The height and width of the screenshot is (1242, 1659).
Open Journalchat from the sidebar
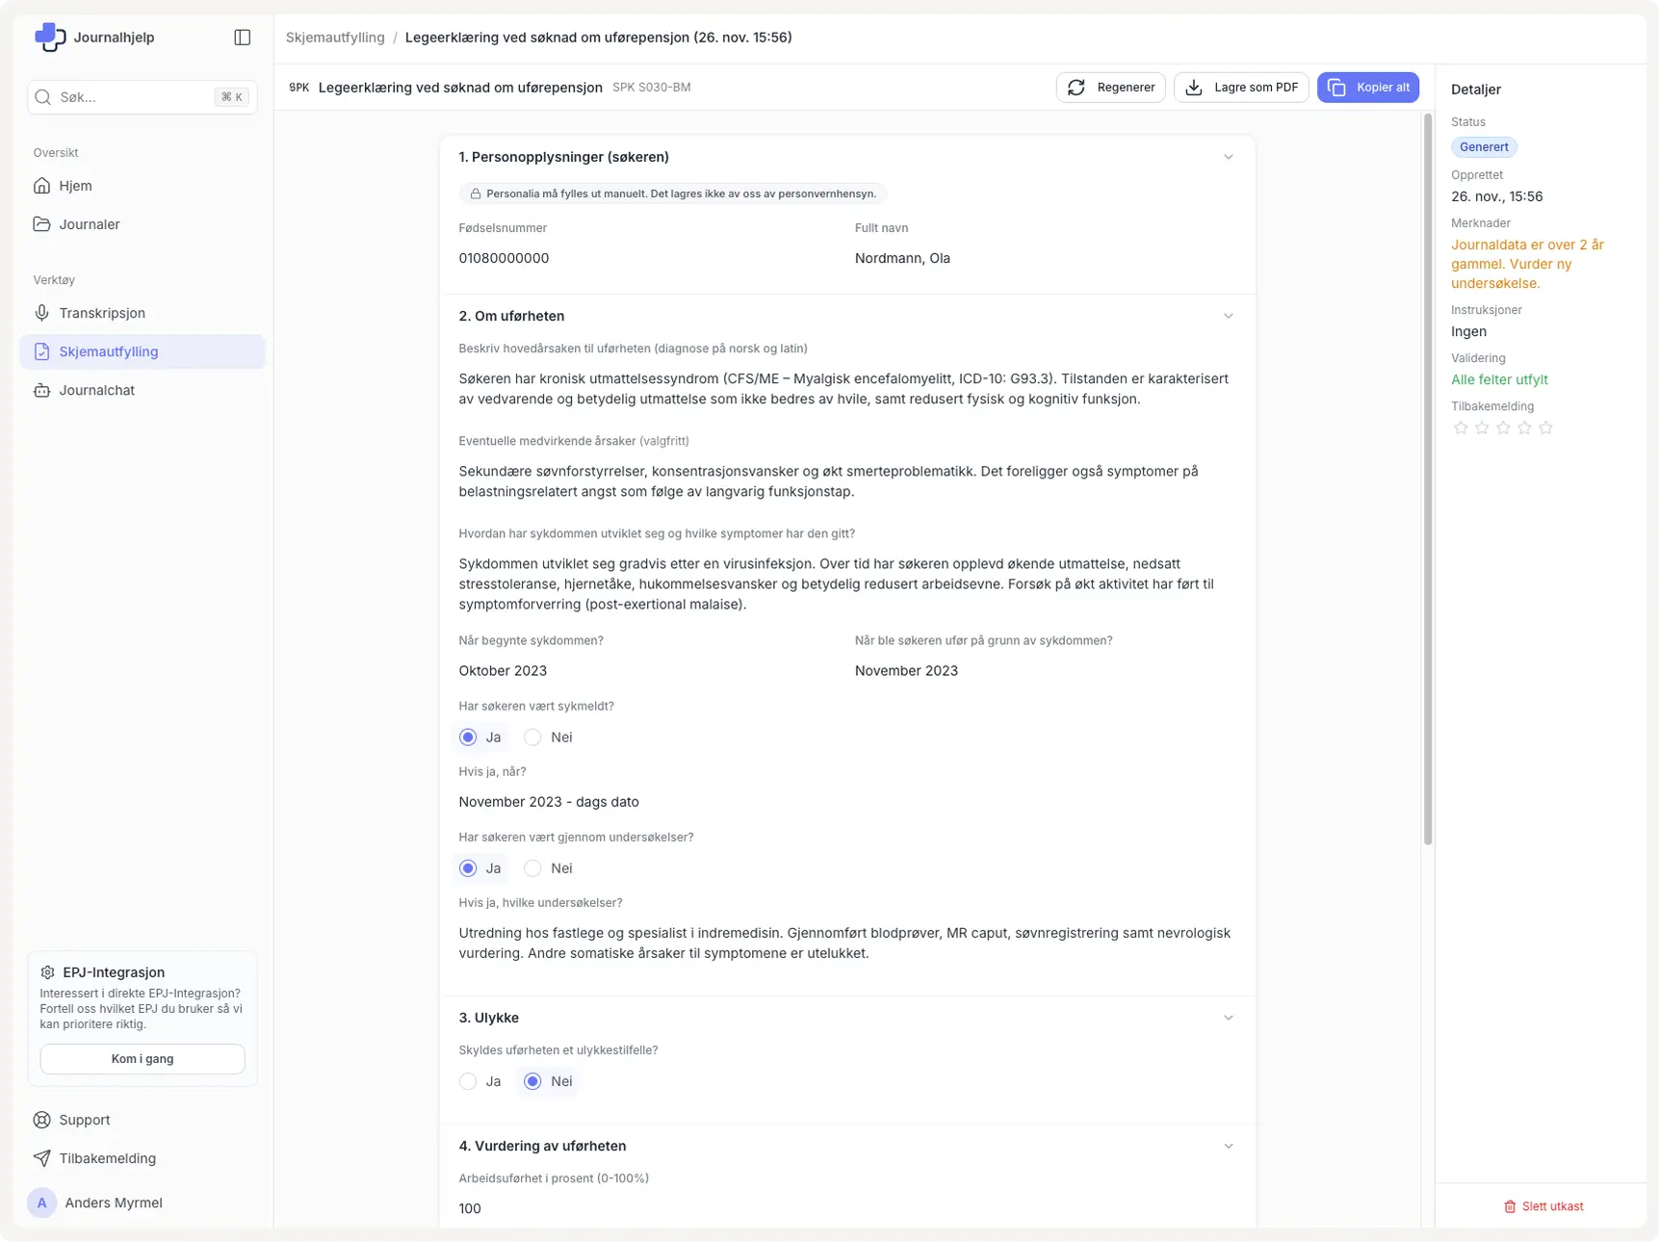click(x=96, y=390)
